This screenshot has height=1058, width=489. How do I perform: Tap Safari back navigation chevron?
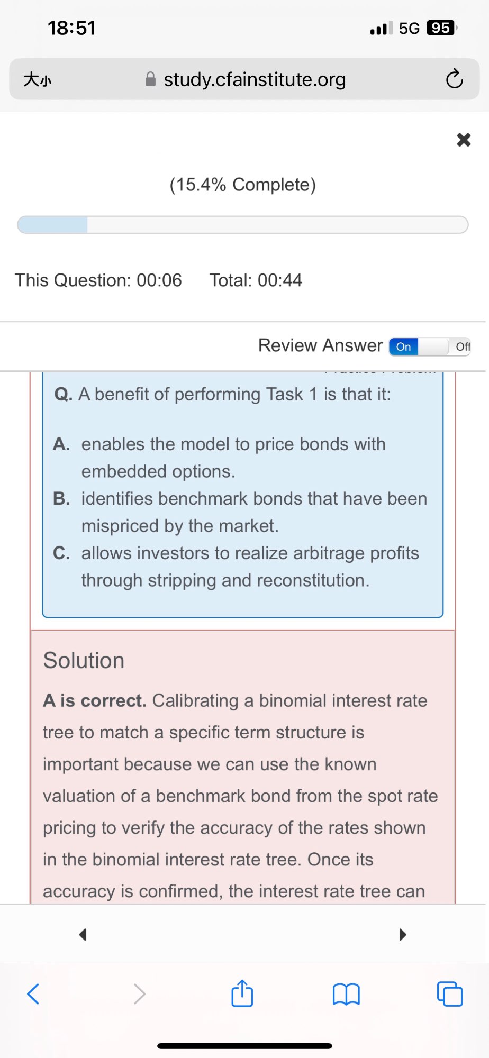33,994
